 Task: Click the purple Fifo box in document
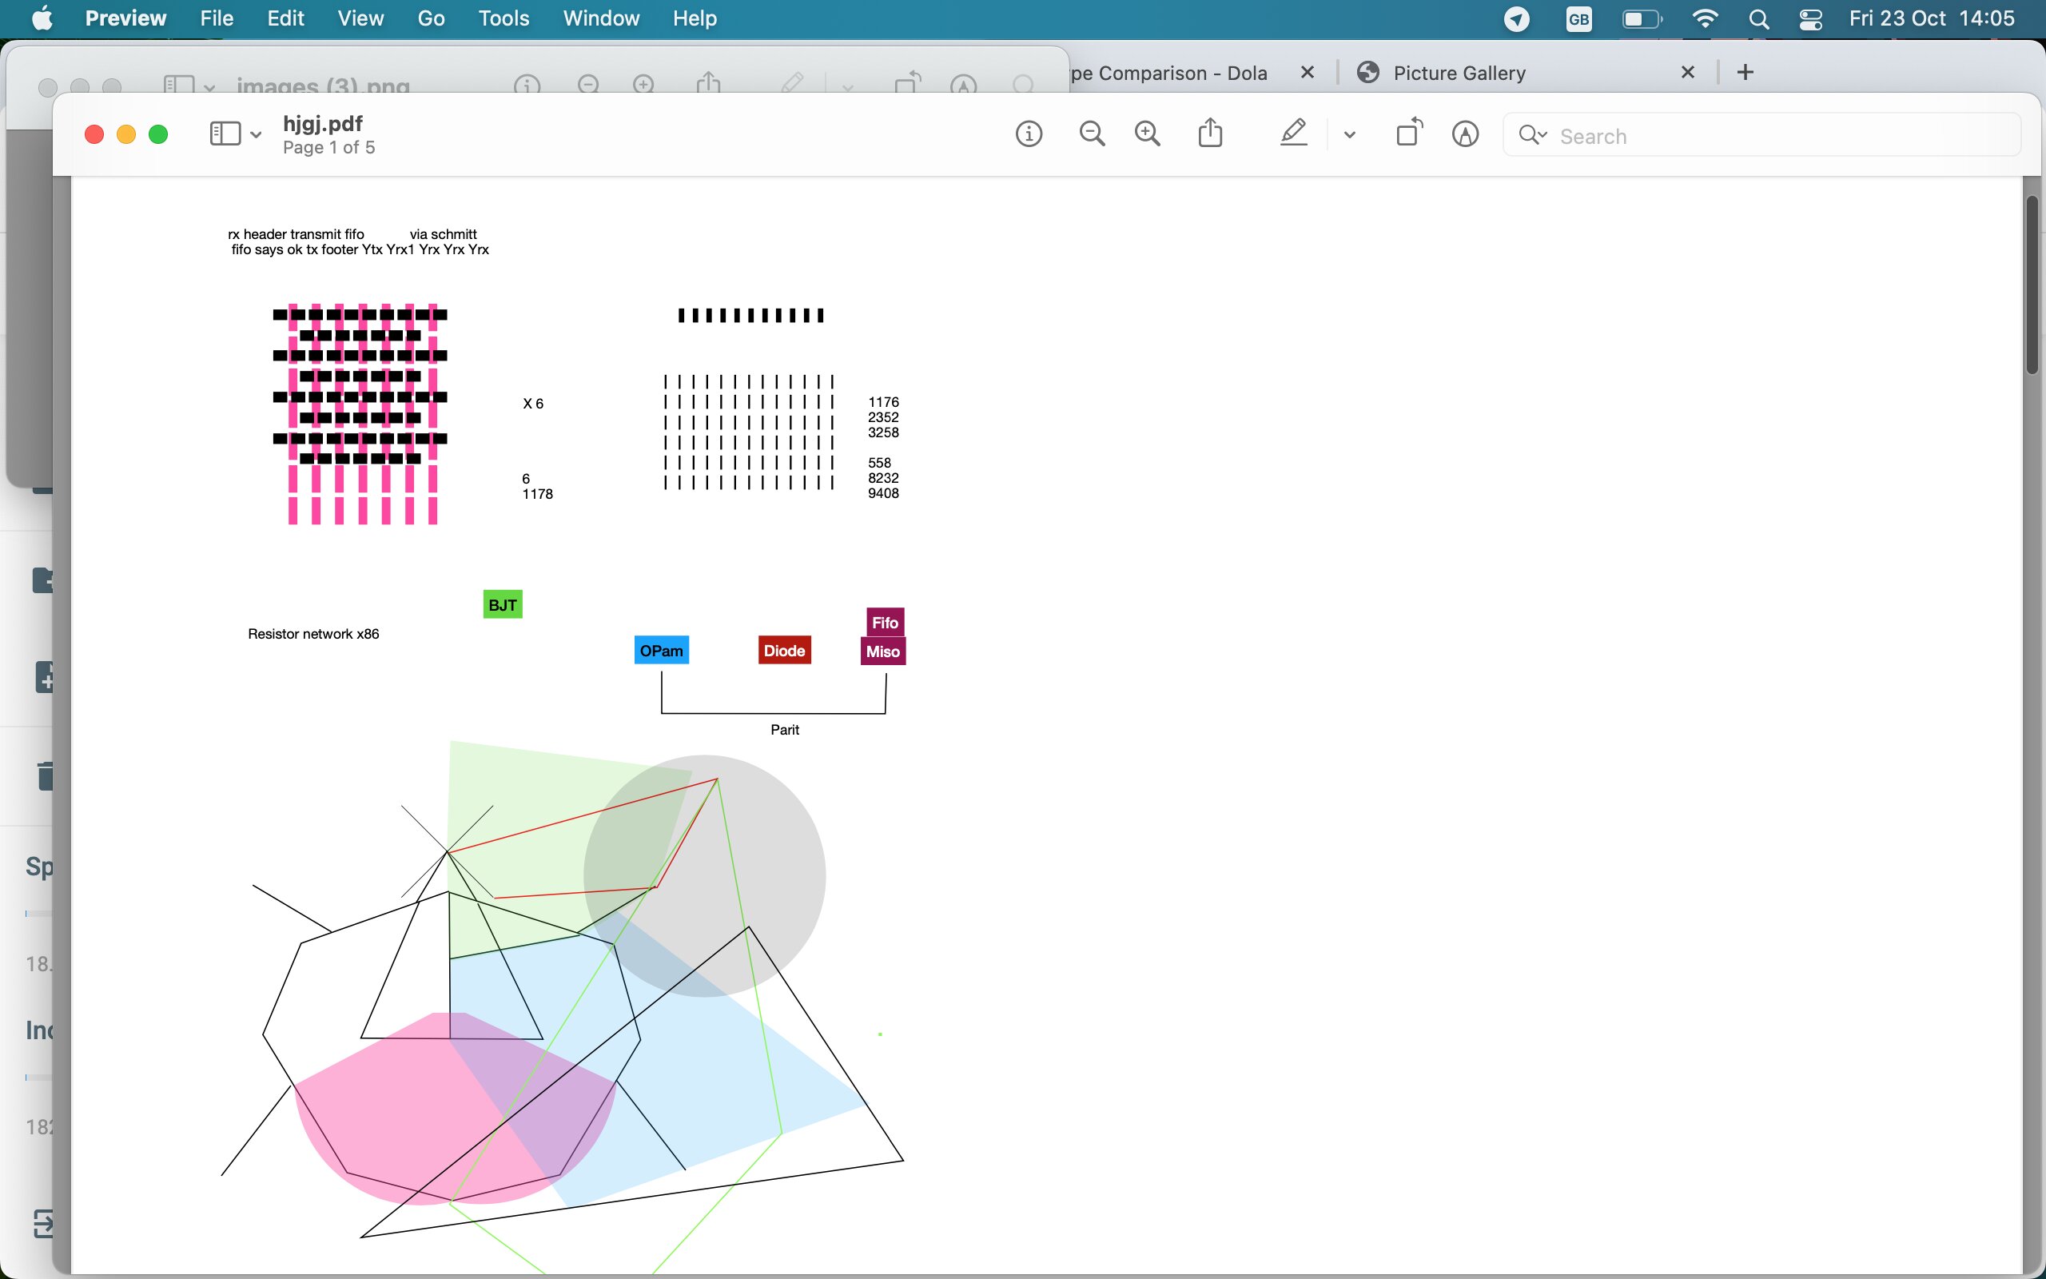pos(885,623)
